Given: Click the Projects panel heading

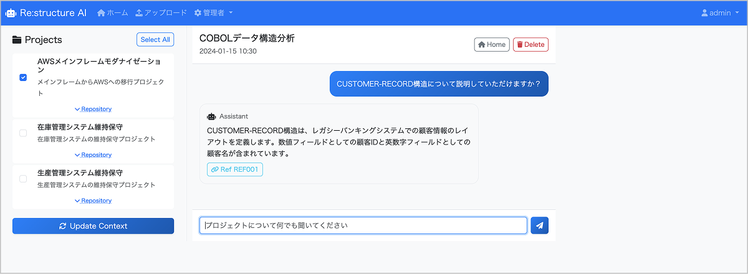Looking at the screenshot, I should point(44,40).
